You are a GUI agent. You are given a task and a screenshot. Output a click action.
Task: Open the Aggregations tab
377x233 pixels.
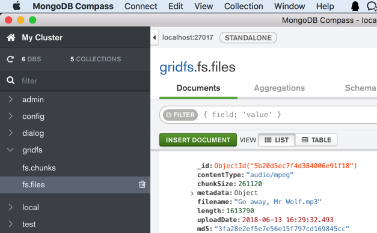[x=280, y=88]
